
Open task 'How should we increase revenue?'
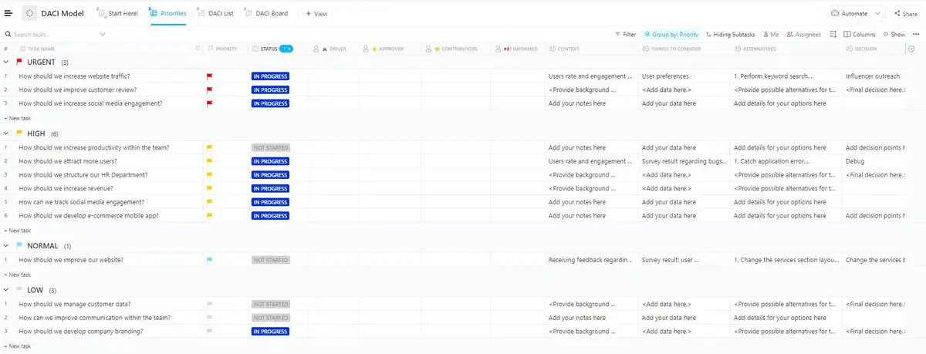(x=65, y=188)
